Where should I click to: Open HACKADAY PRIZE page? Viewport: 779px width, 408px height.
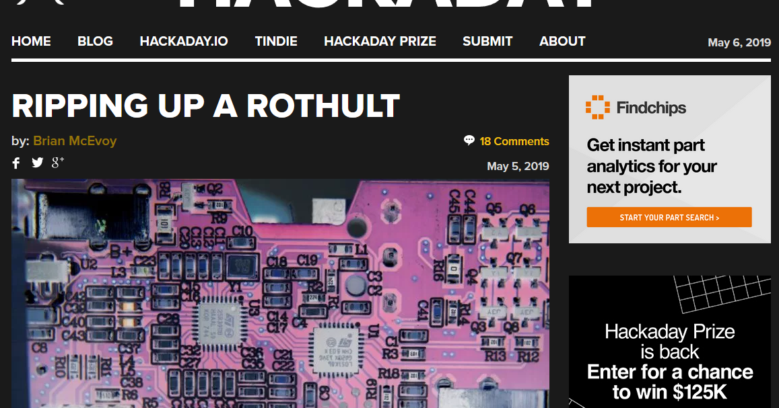[x=380, y=41]
